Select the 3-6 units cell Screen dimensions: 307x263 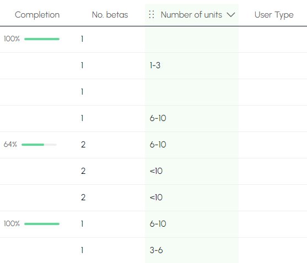192,250
